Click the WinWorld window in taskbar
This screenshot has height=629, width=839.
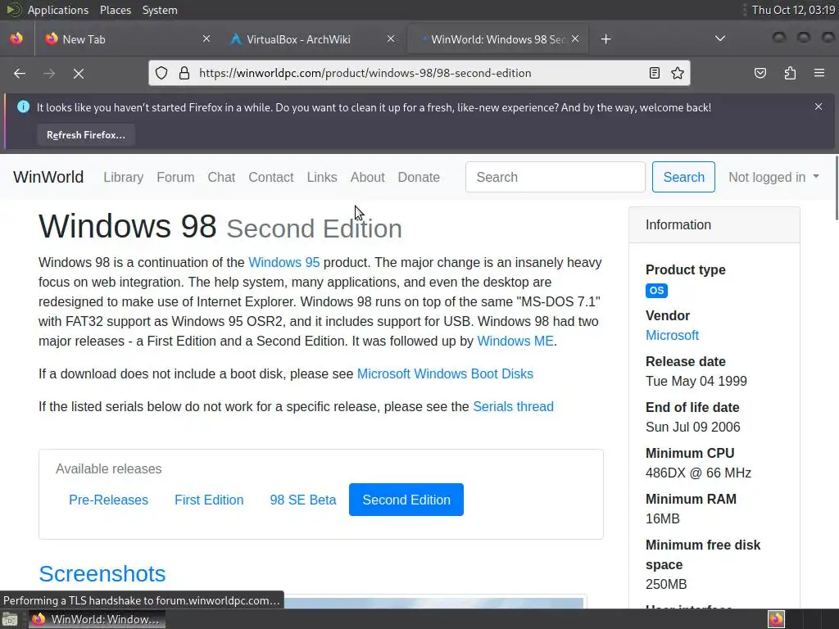[x=97, y=619]
